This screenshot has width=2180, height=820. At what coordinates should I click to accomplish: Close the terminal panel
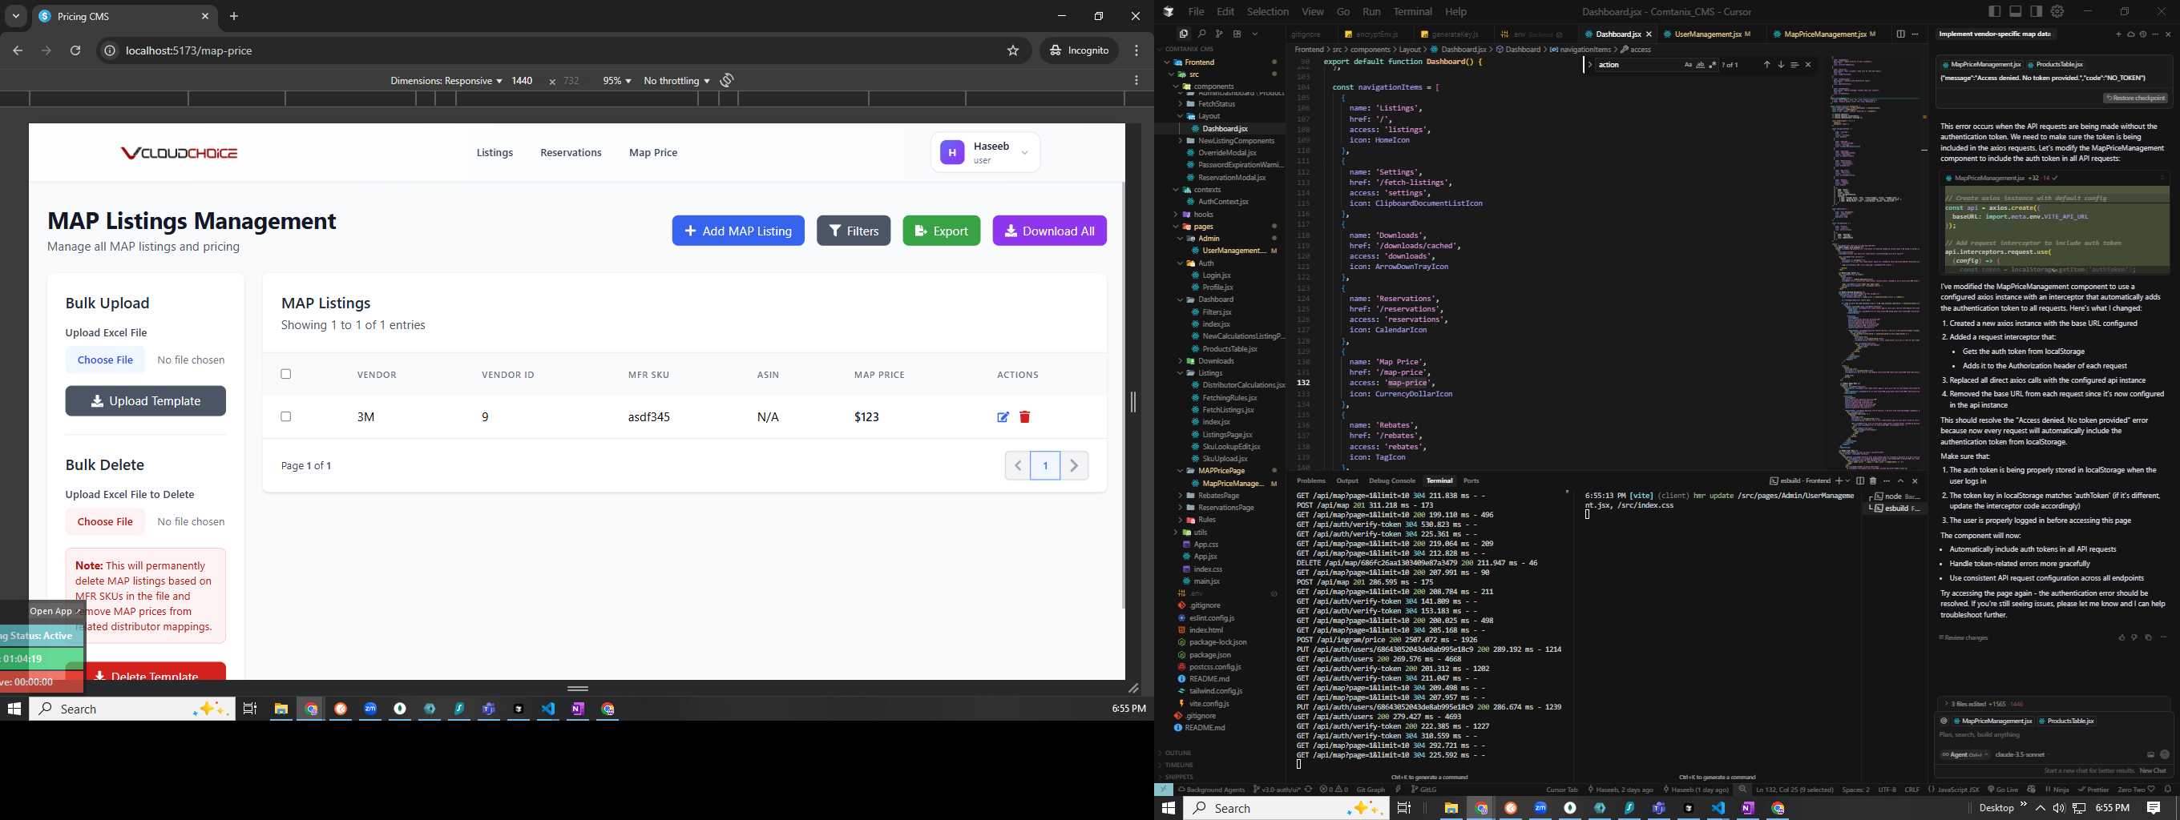tap(1916, 480)
